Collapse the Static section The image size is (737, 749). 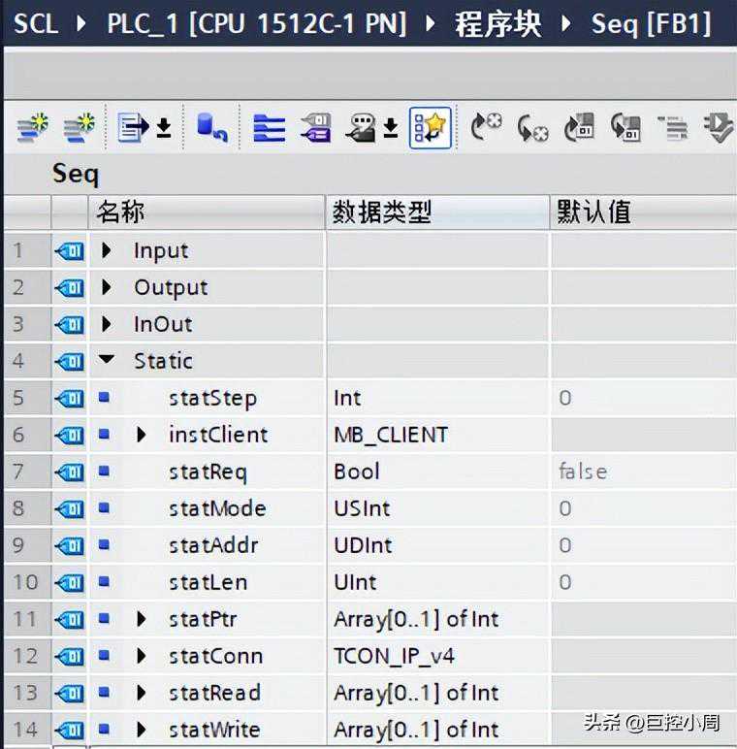(x=107, y=361)
